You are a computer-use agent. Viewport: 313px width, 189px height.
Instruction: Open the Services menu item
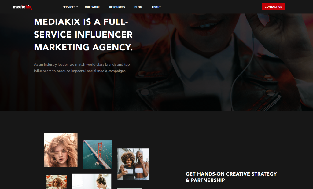[69, 7]
